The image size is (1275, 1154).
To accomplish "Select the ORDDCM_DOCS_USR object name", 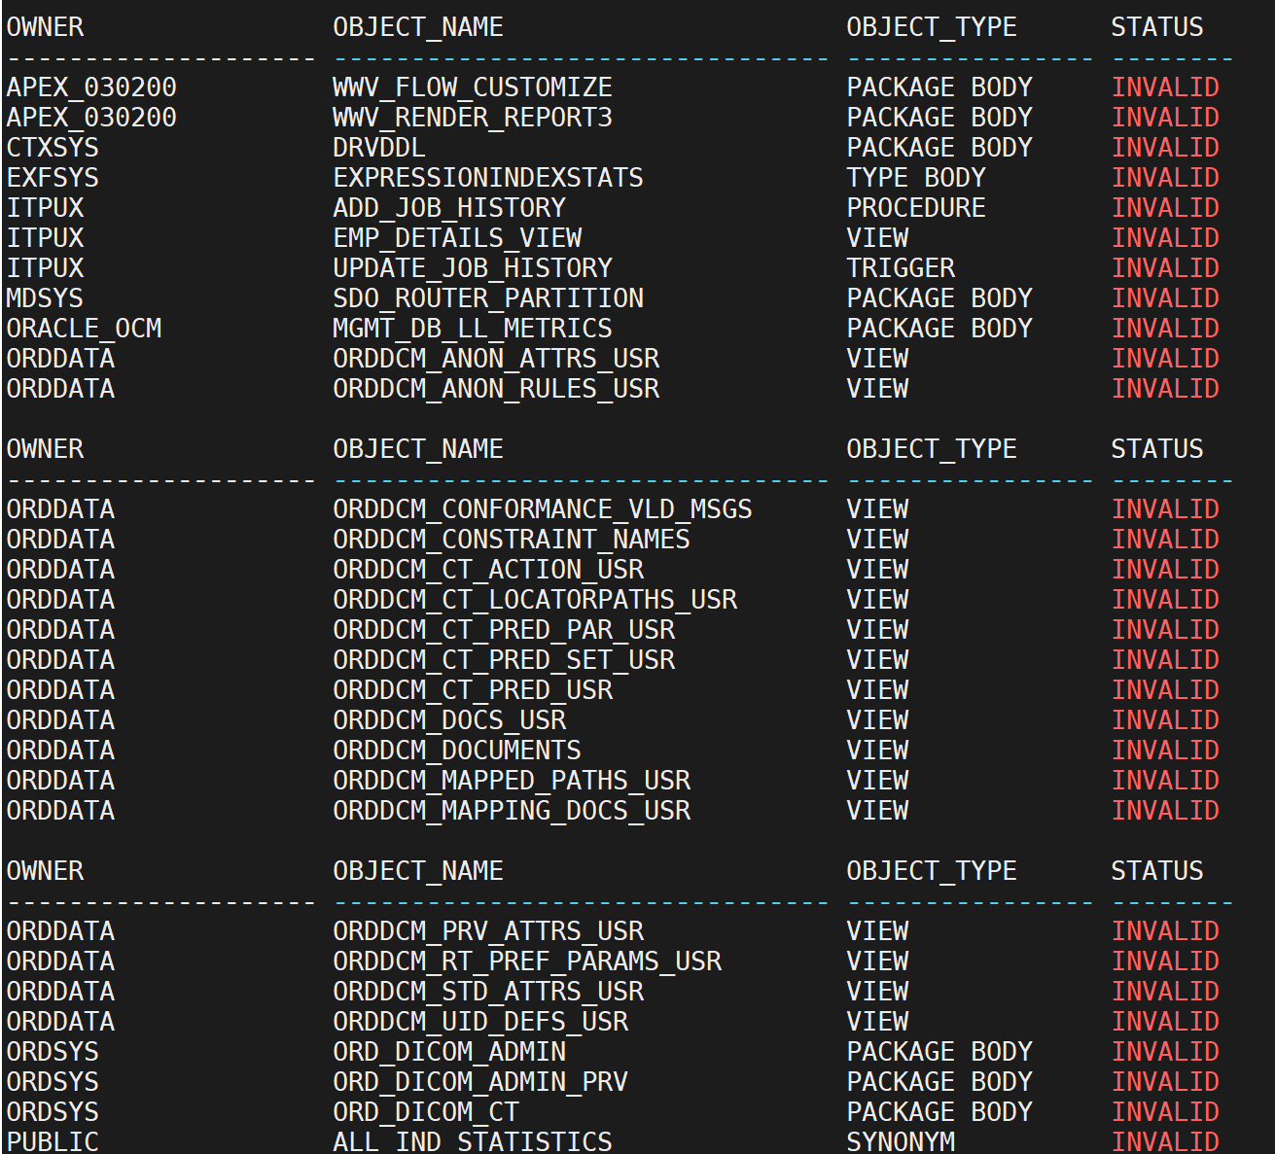I will [449, 720].
